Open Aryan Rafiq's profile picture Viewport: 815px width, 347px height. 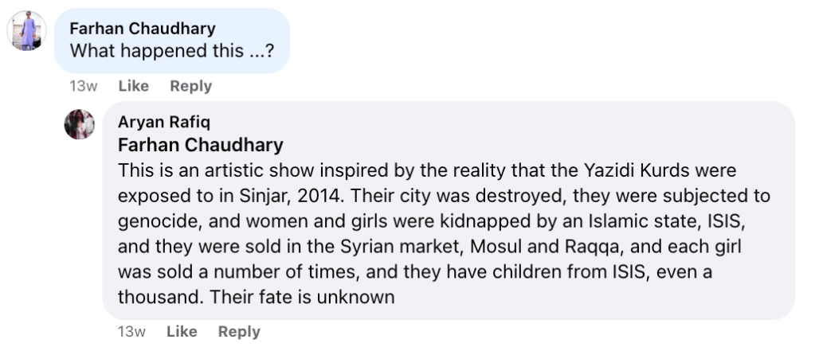[80, 124]
